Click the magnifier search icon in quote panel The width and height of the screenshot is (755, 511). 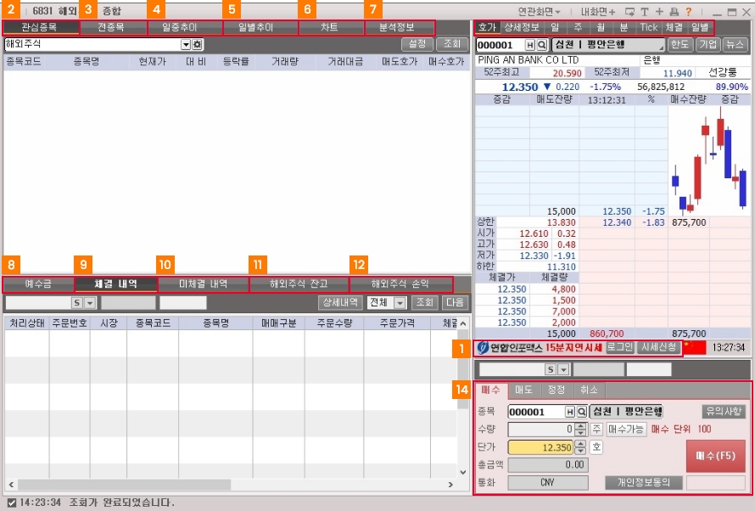(x=542, y=45)
